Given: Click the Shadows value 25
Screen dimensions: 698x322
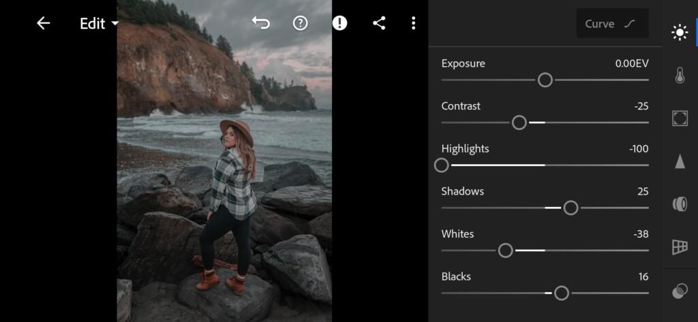Looking at the screenshot, I should pos(643,192).
